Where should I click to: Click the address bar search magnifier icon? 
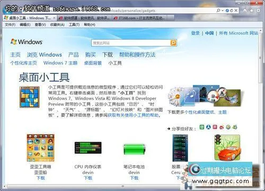pos(218,11)
